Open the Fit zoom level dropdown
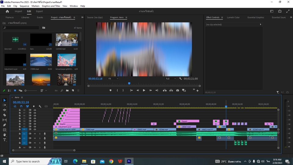Screen dimensions: 293x165 click(x=113, y=79)
